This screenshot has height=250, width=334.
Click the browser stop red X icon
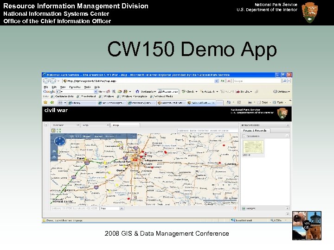[229, 81]
